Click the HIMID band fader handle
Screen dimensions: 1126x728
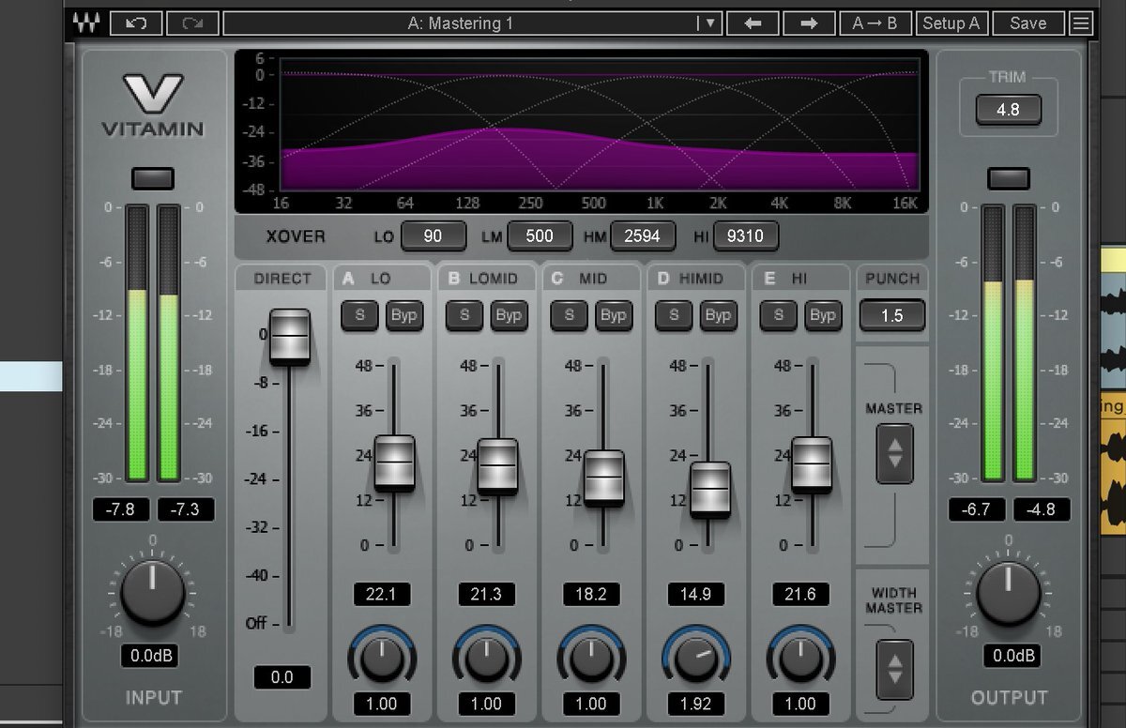click(x=710, y=490)
